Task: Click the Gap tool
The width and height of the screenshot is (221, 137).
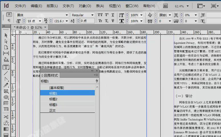Action: [6, 53]
